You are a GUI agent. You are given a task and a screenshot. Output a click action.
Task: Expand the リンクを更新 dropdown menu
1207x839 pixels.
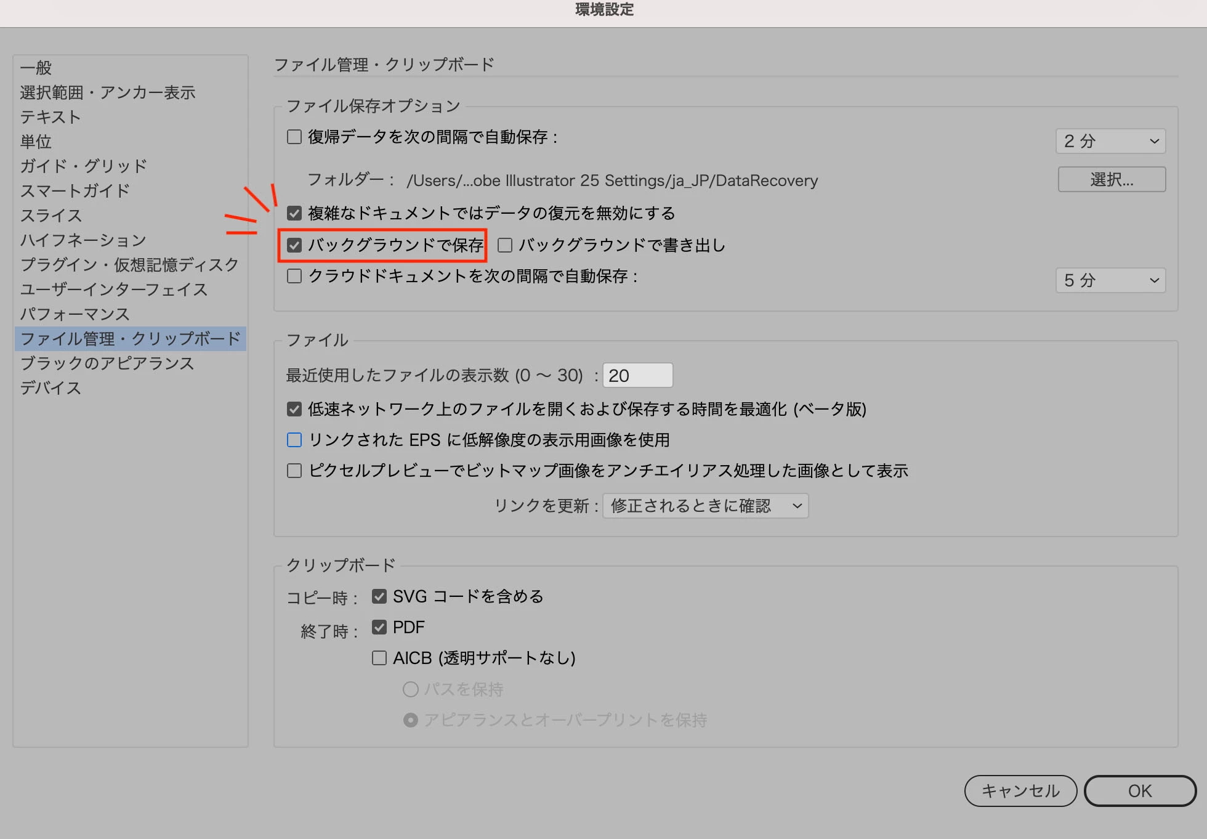(x=705, y=506)
